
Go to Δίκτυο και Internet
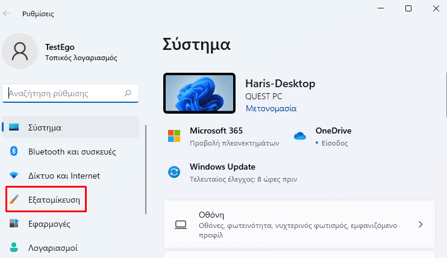(x=70, y=176)
